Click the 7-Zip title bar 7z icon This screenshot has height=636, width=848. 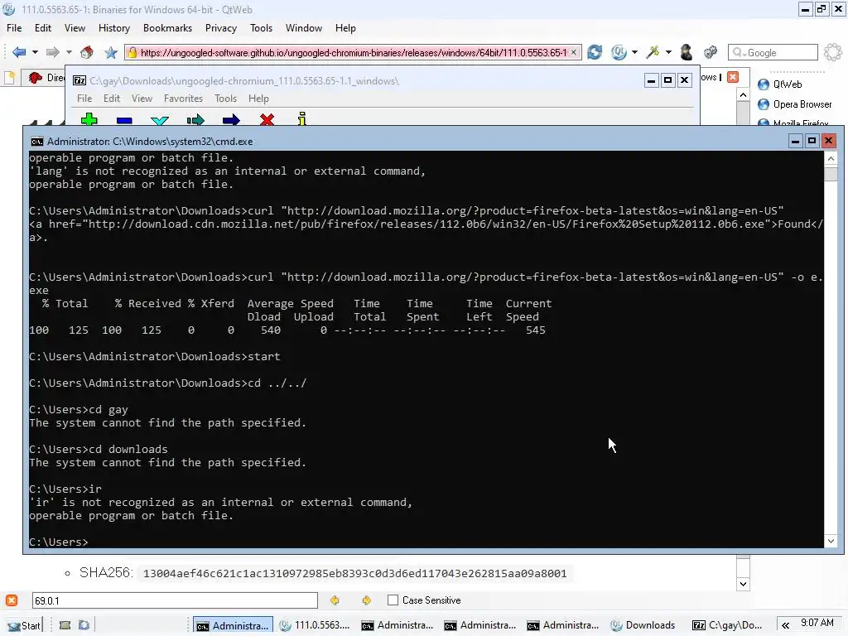[x=79, y=80]
